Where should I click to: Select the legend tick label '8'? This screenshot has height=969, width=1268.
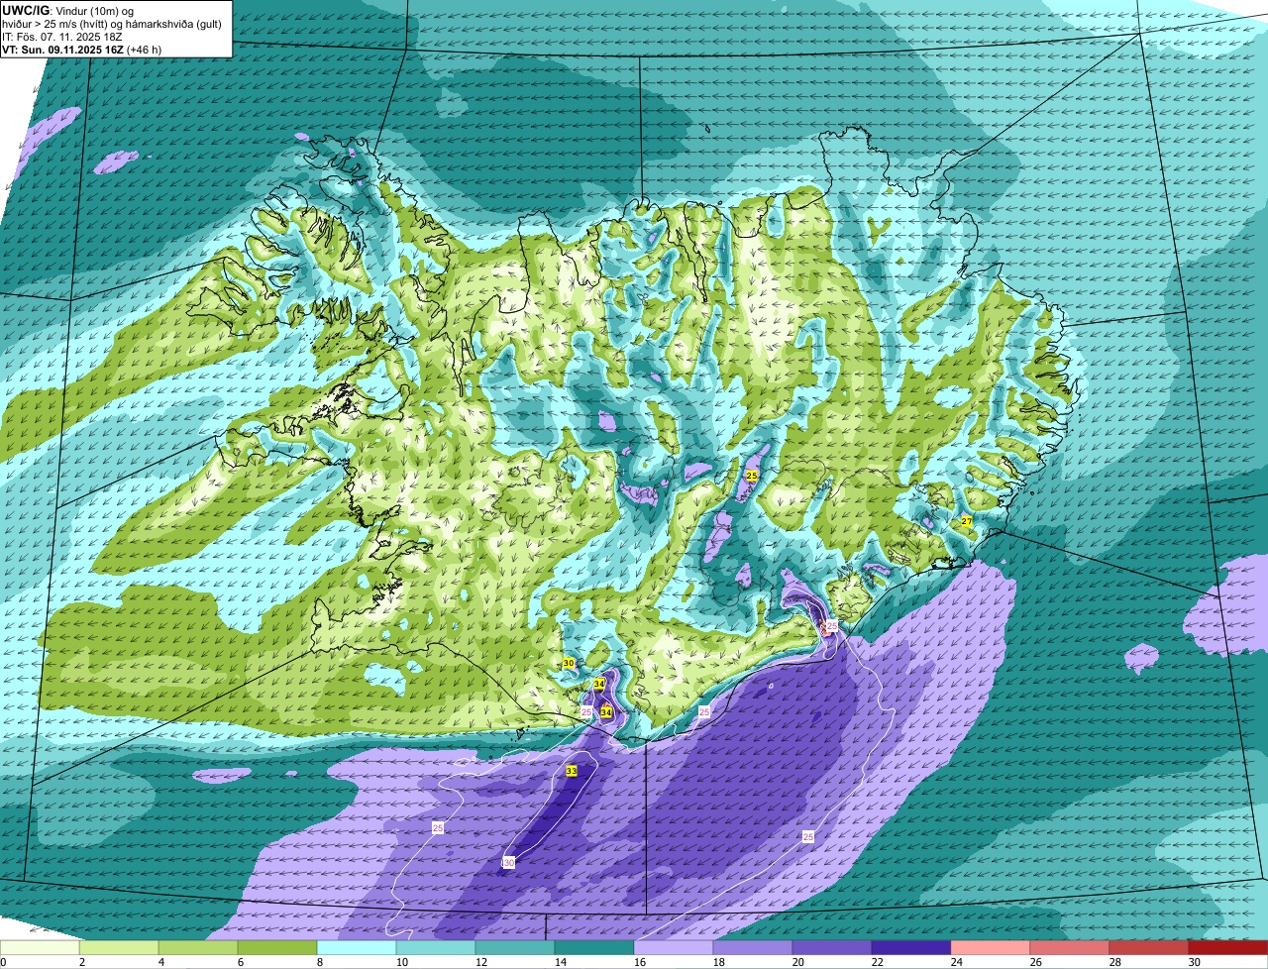pyautogui.click(x=320, y=962)
